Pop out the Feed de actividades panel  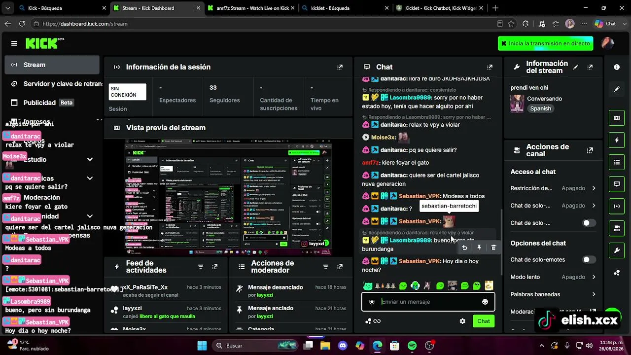click(215, 267)
